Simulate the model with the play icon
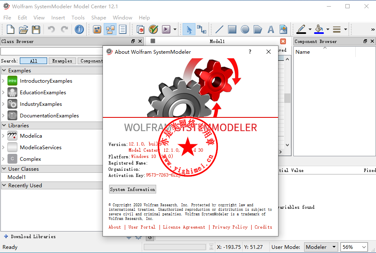This screenshot has width=376, height=253. [166, 29]
